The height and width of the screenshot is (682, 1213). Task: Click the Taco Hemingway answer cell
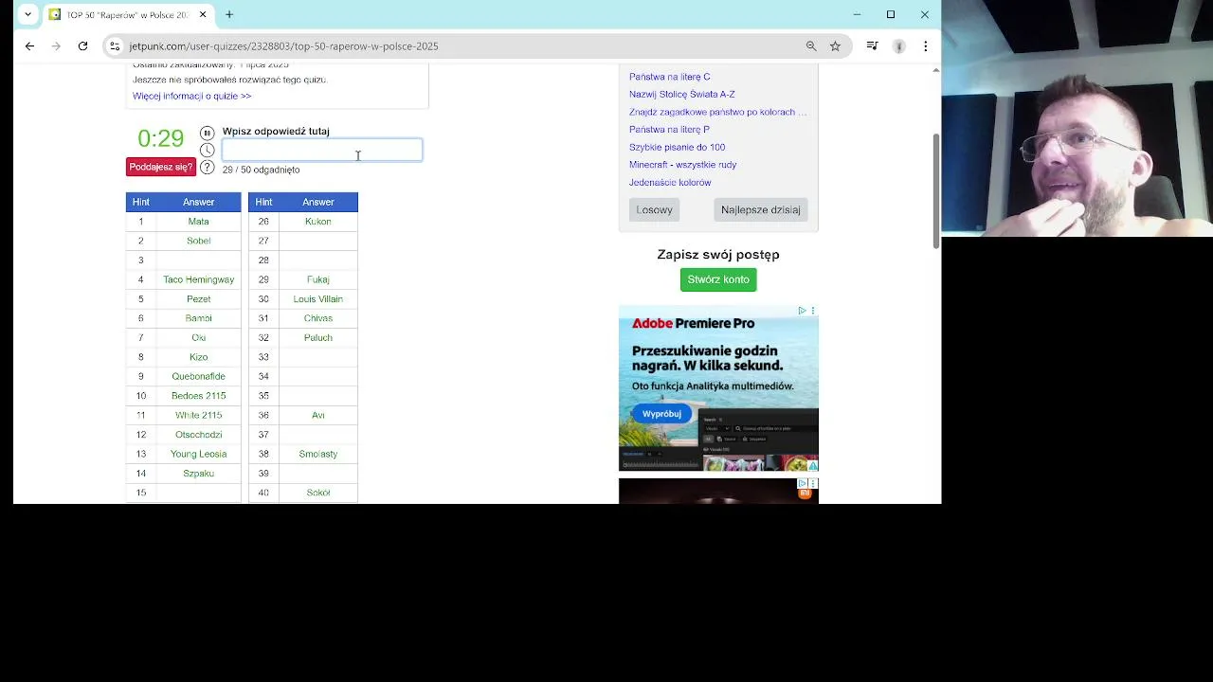point(198,279)
